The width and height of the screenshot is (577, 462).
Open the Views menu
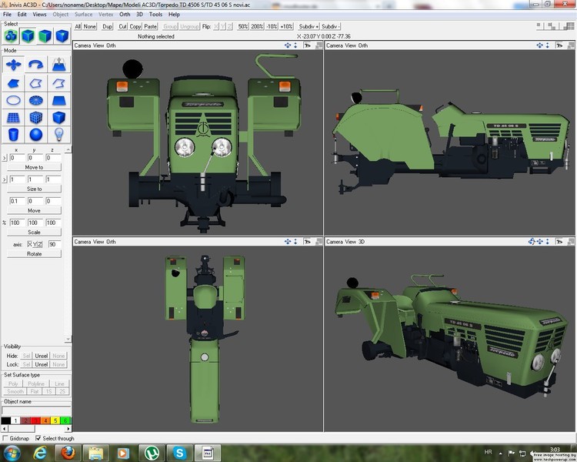click(39, 15)
